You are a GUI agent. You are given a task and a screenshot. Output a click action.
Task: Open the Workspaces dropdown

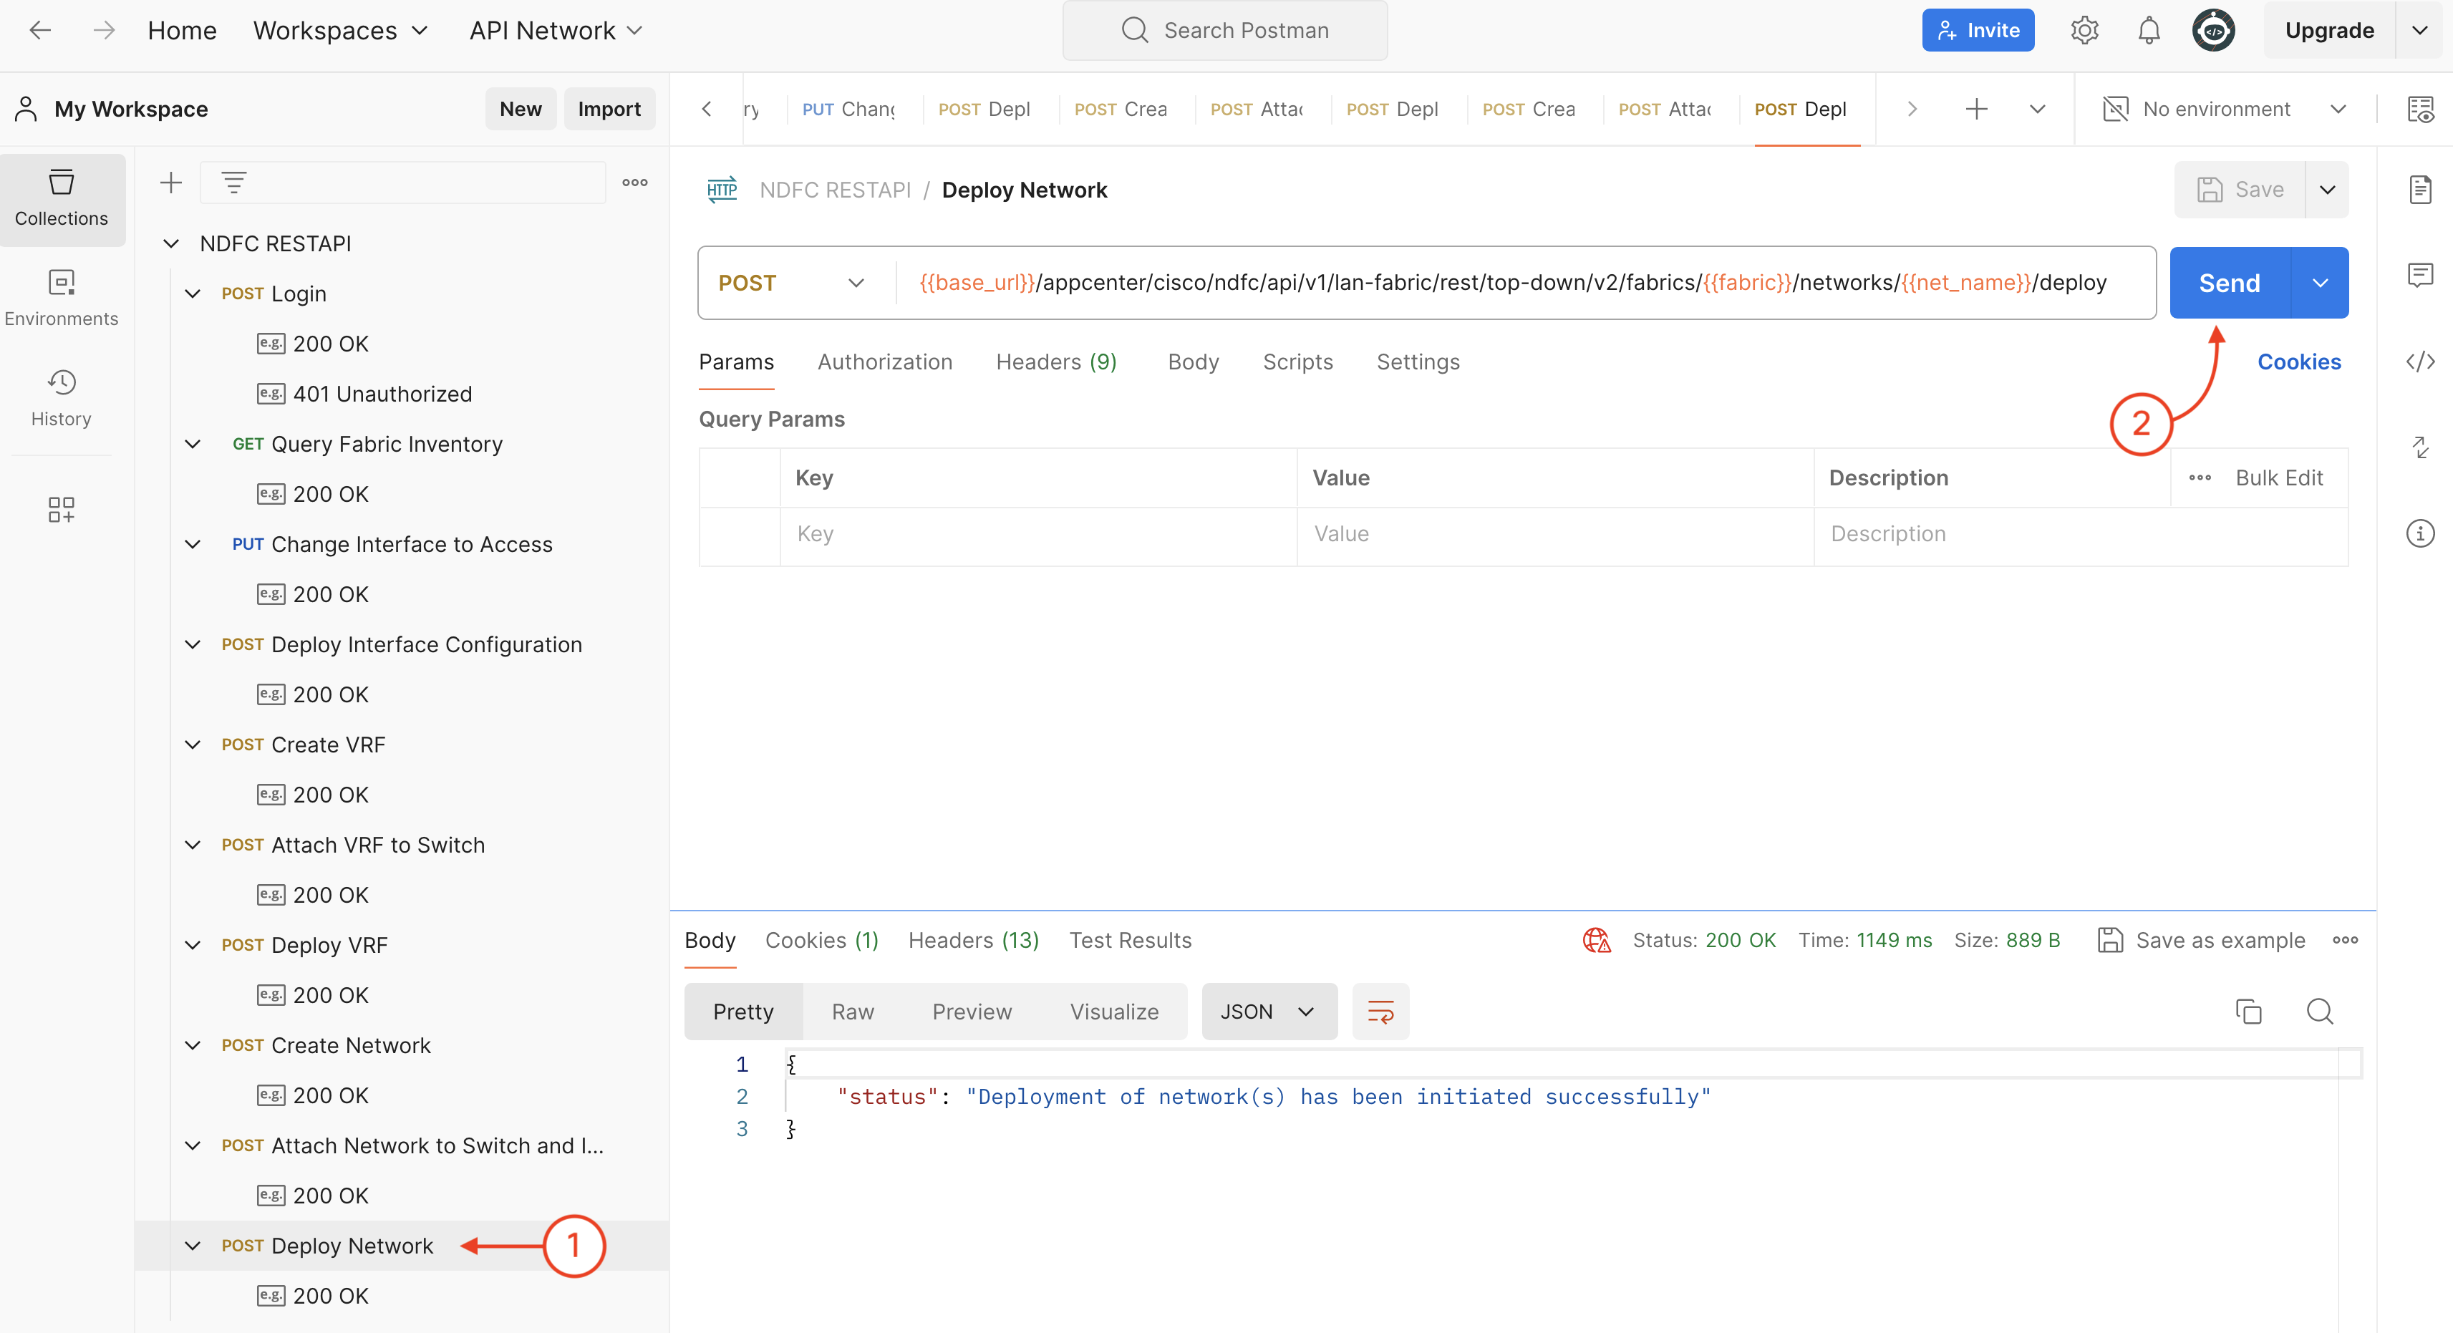coord(340,31)
